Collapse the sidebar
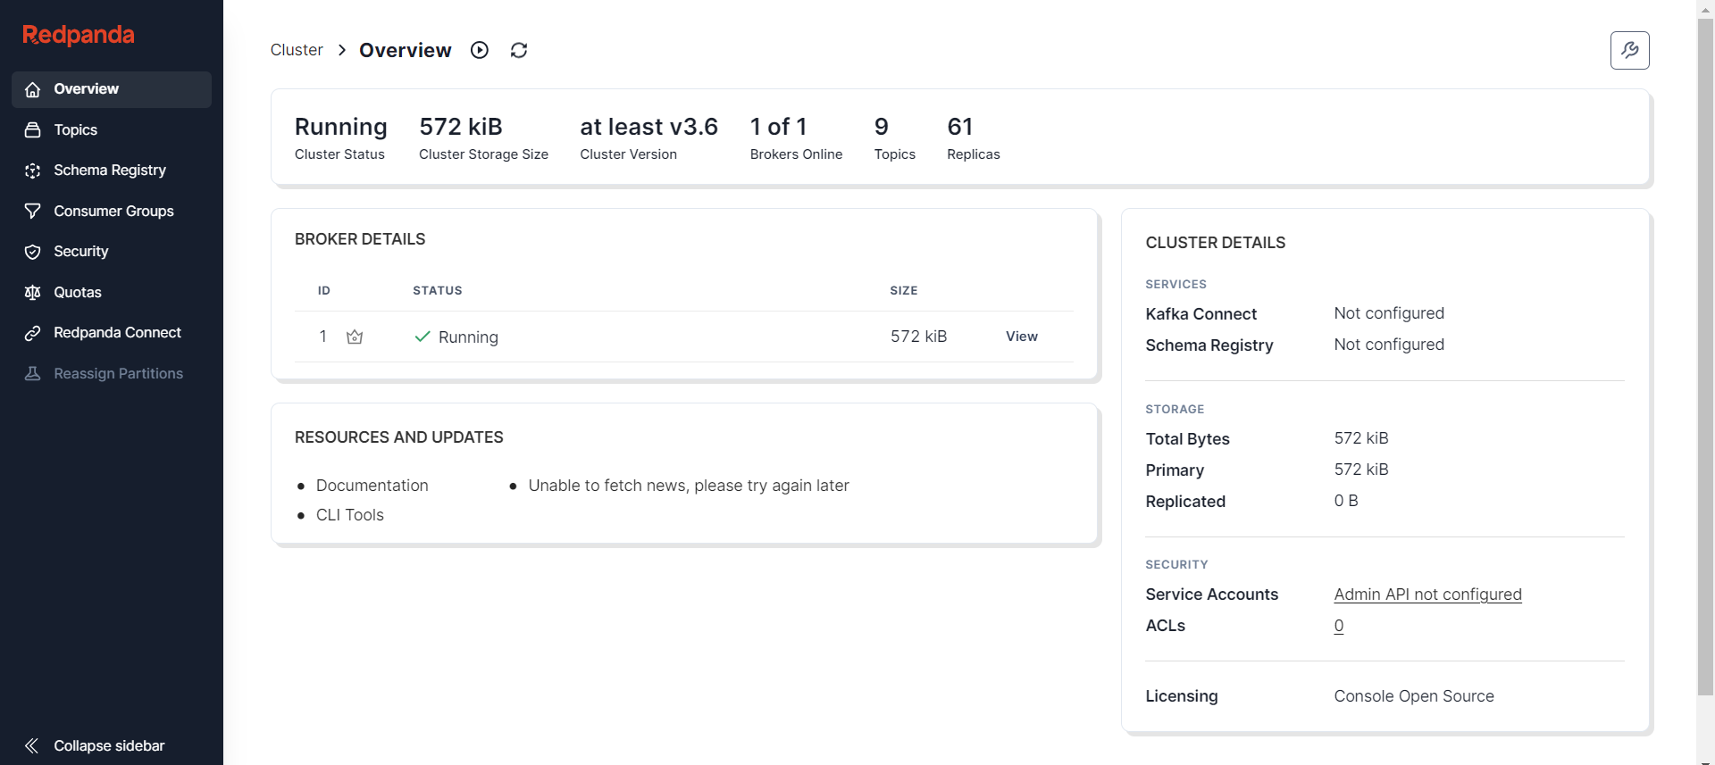1715x765 pixels. pos(95,745)
